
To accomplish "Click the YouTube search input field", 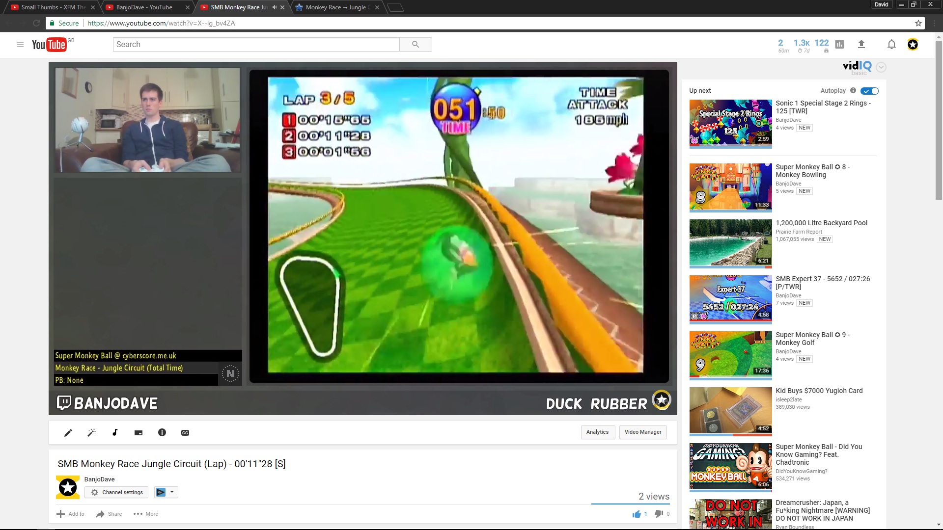I will [x=256, y=44].
